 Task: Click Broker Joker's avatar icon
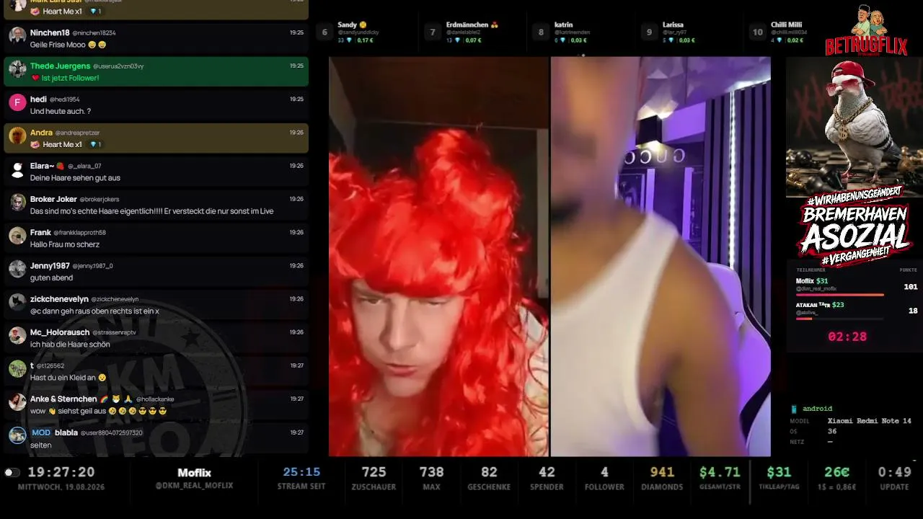point(17,202)
